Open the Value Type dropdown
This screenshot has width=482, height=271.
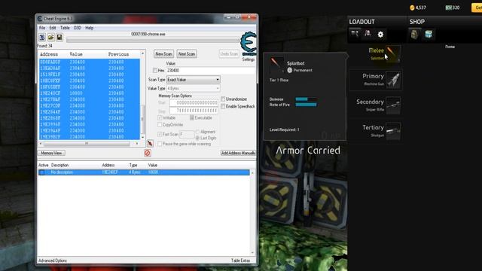(193, 89)
